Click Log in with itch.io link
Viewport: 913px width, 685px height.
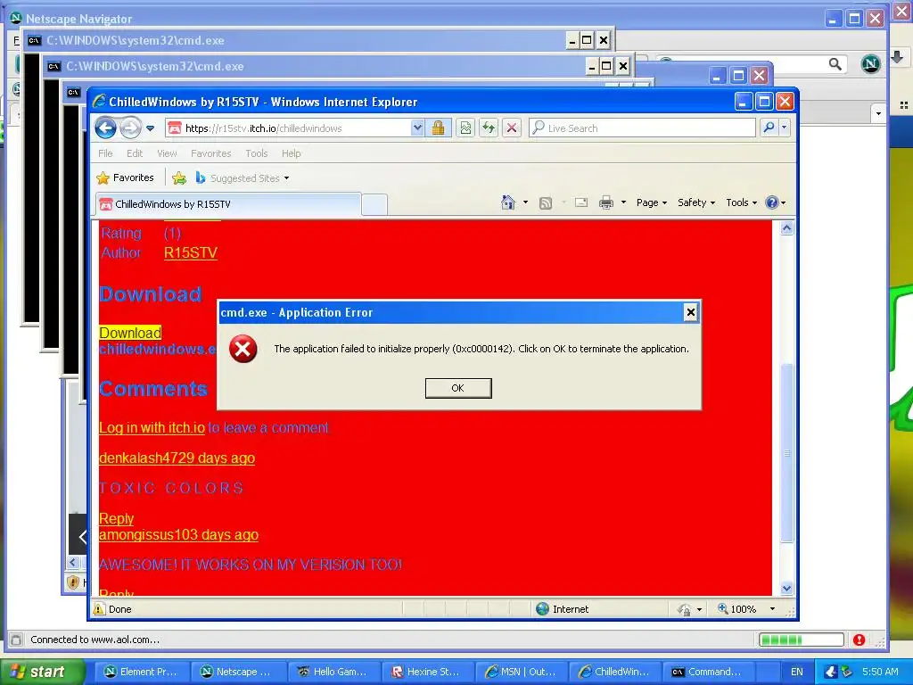[x=152, y=427]
